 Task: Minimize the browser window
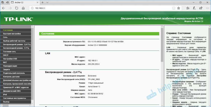(194, 2)
